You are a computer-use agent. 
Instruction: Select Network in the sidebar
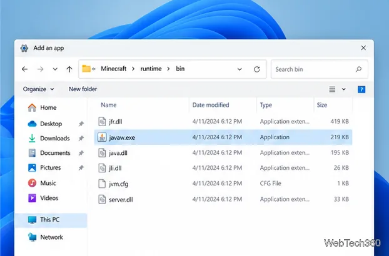pyautogui.click(x=51, y=237)
